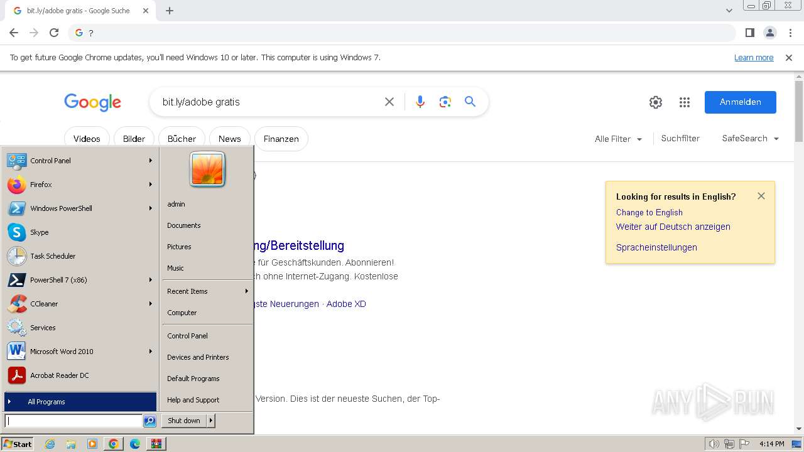Clear the Google search box
This screenshot has height=452, width=804.
click(x=389, y=102)
